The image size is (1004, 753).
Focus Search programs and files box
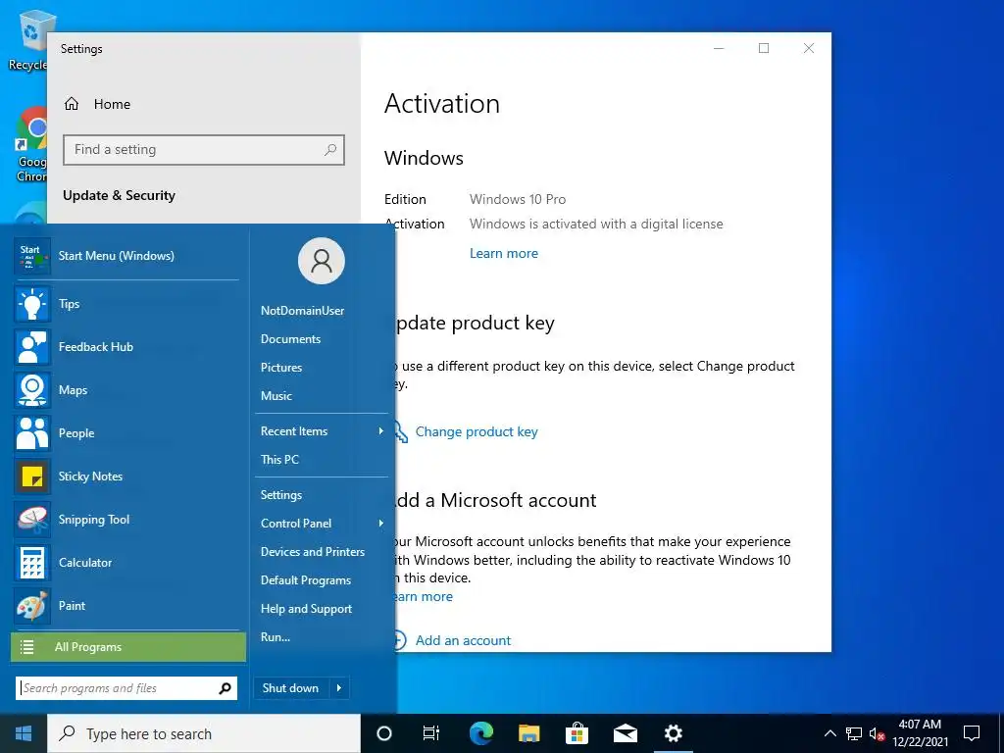[126, 688]
